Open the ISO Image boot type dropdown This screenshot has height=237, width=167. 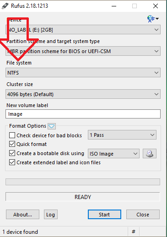click(113, 153)
